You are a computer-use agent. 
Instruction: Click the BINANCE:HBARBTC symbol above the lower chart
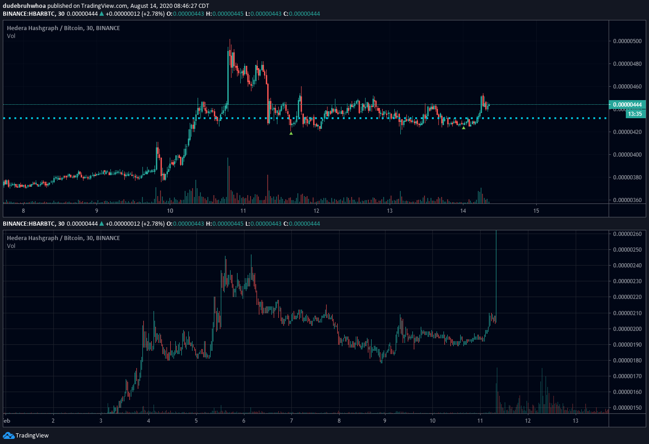pos(29,224)
